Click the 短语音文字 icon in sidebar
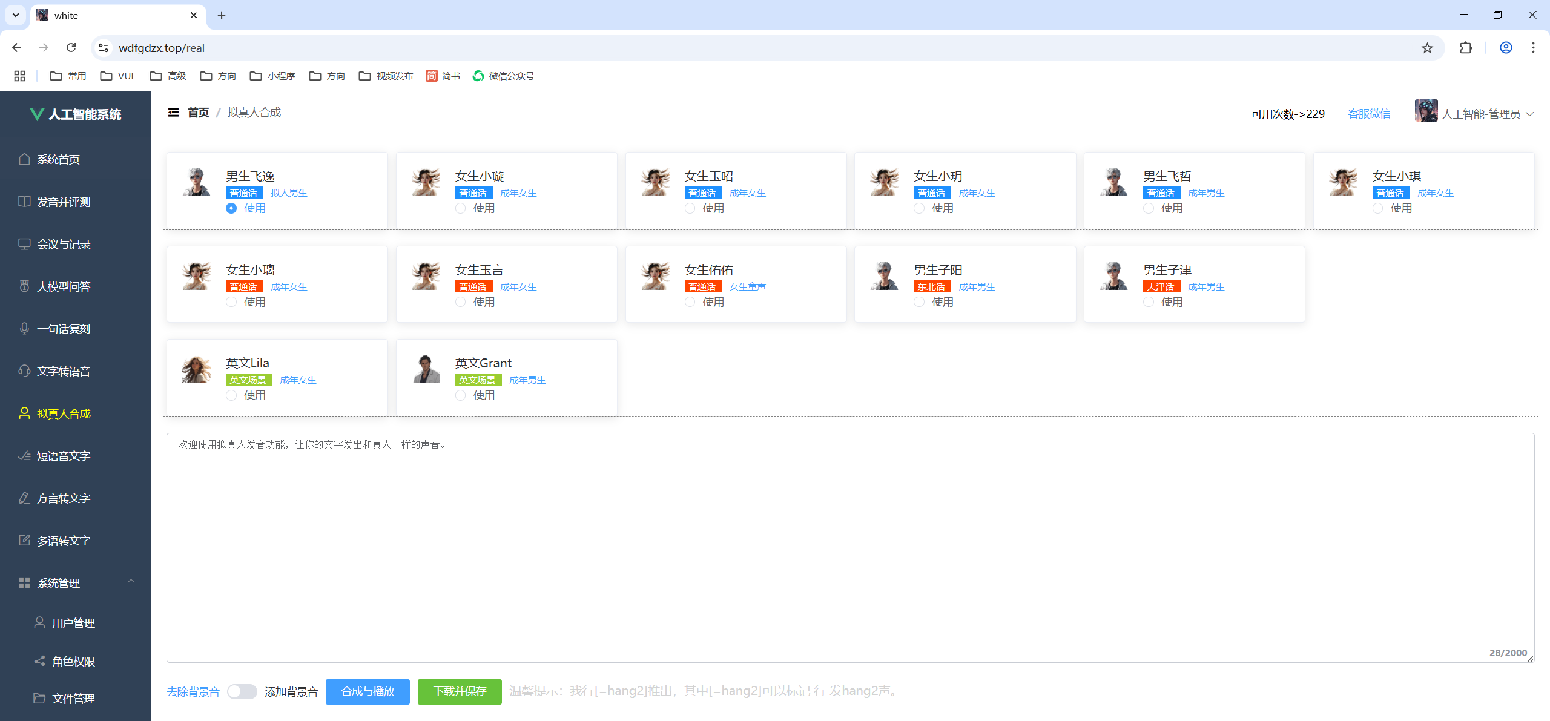Screen dimensions: 1550x721 [x=24, y=456]
